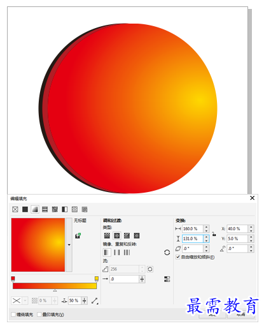
Task: Select the repeat and mirror fill mode
Action: pyautogui.click(x=117, y=253)
